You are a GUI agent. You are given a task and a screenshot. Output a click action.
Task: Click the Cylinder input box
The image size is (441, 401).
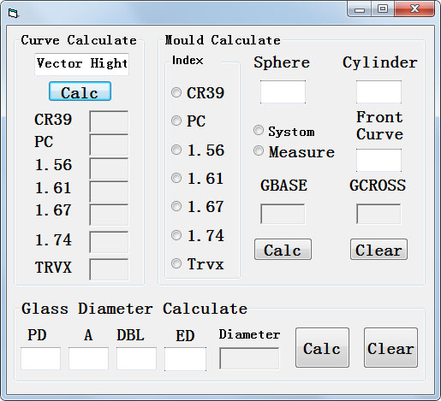click(378, 91)
